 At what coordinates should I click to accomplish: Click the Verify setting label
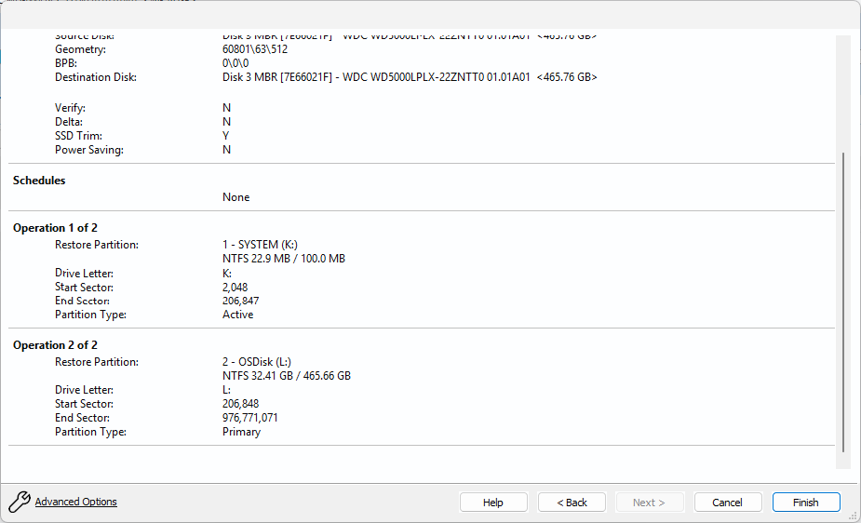point(70,108)
